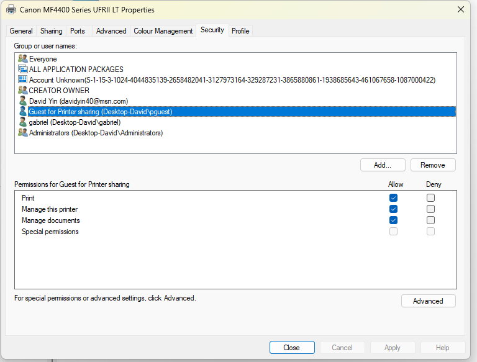Check Deny for Manage this printer
Screen dimensions: 477x362
(x=430, y=209)
